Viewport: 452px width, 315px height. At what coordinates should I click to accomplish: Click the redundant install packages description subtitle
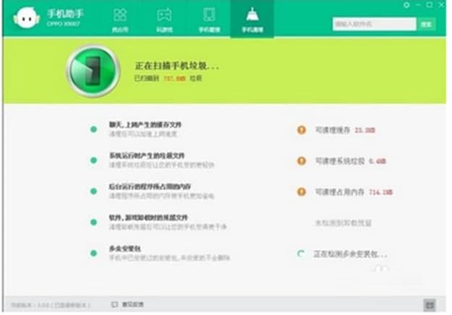[169, 258]
